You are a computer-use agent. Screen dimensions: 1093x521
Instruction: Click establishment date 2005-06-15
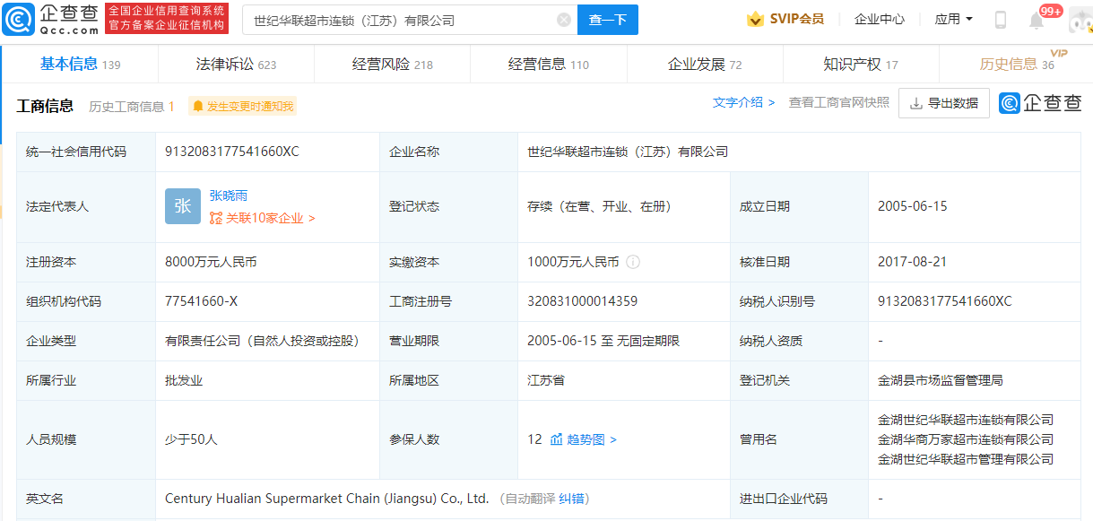[x=913, y=206]
